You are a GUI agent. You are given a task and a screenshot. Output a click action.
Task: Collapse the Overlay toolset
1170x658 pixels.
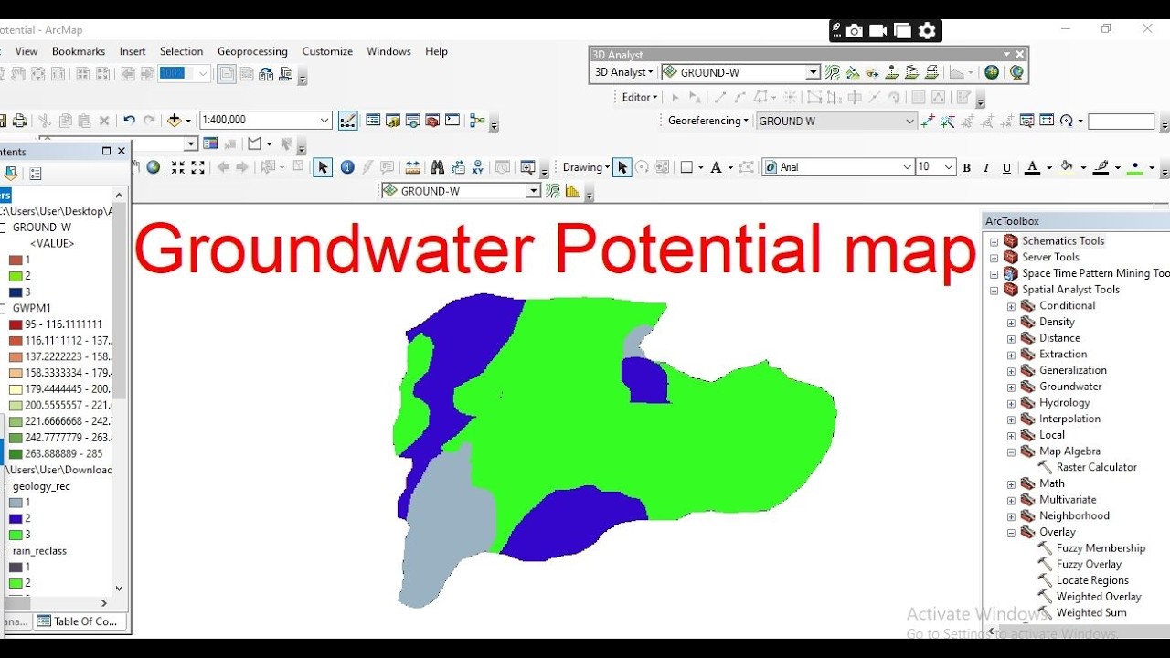[1011, 532]
